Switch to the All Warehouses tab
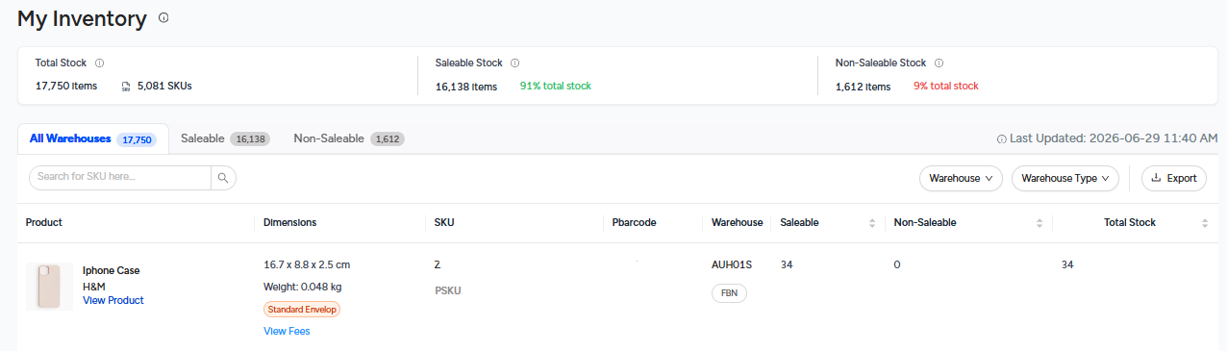Image resolution: width=1227 pixels, height=351 pixels. 92,138
